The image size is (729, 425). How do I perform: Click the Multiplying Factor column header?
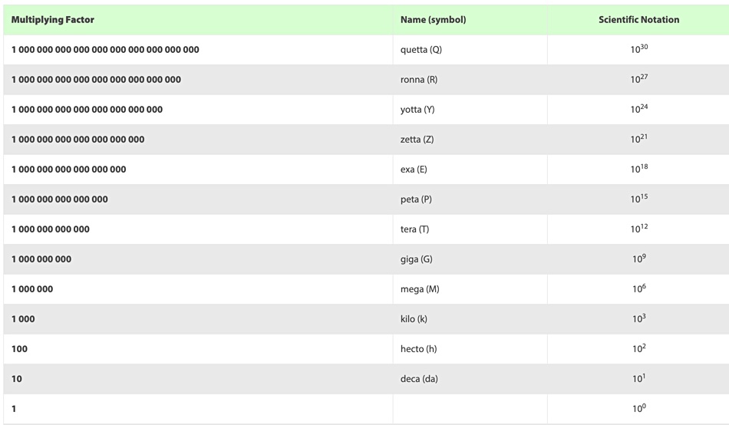pyautogui.click(x=198, y=19)
